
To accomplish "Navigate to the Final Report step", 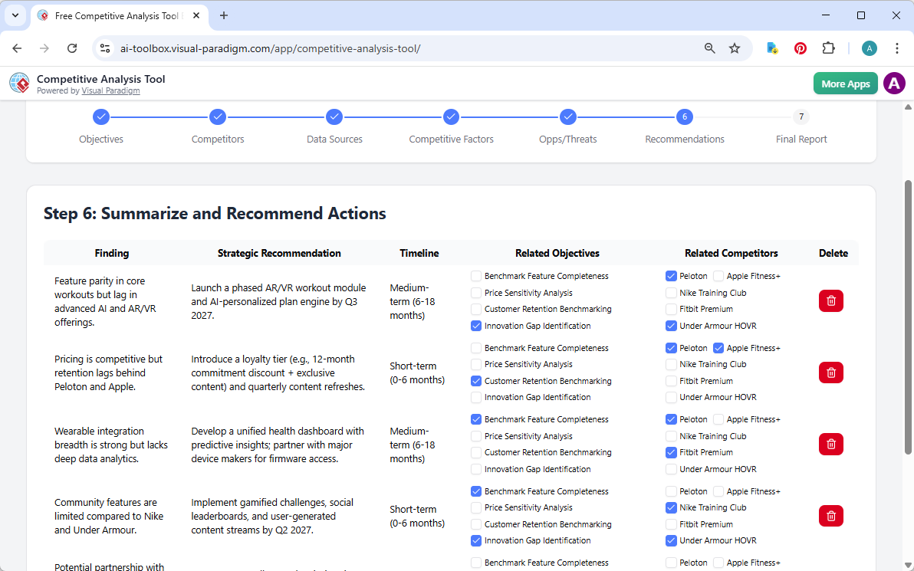I will click(801, 116).
